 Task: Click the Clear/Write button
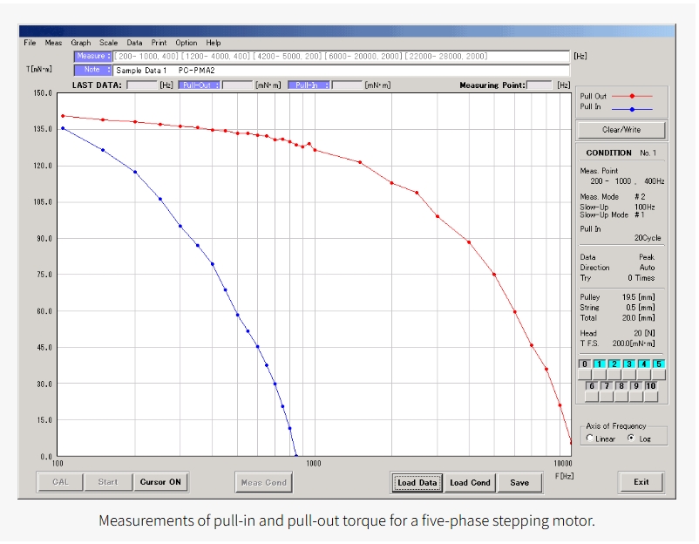[x=621, y=130]
